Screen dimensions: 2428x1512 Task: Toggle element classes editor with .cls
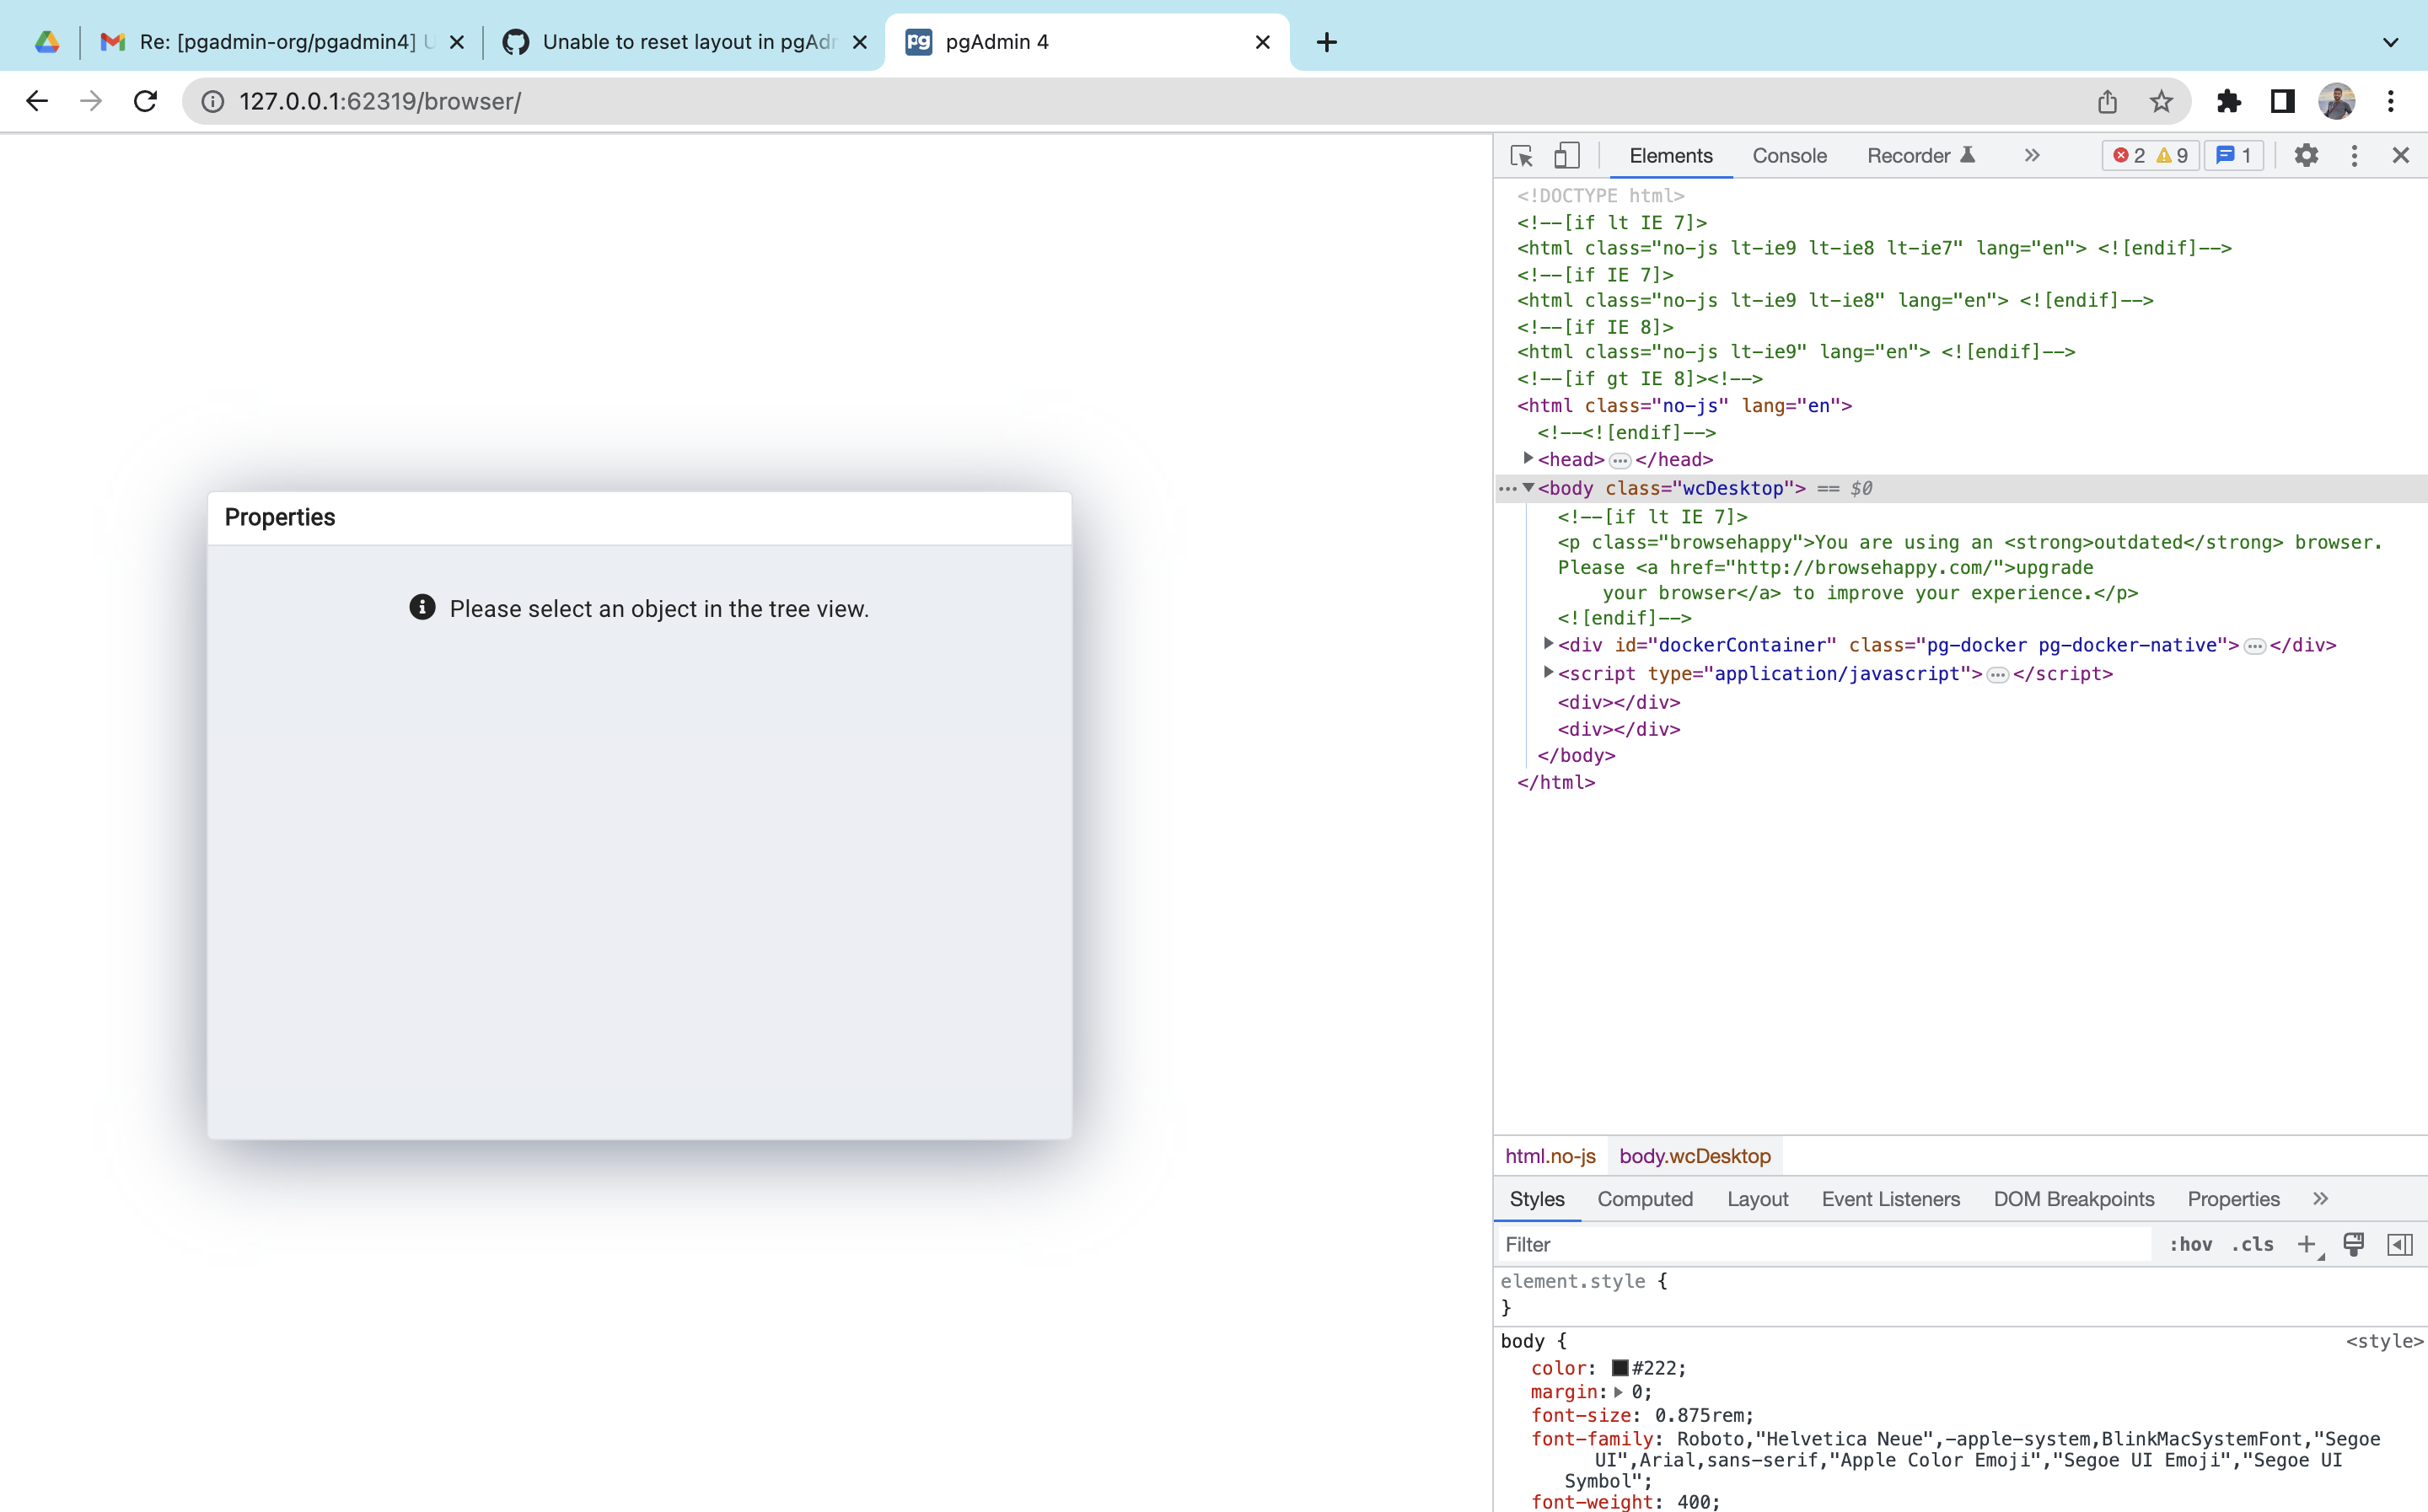coord(2252,1244)
